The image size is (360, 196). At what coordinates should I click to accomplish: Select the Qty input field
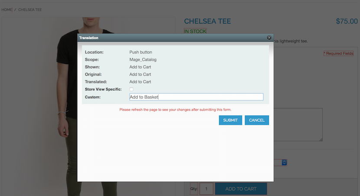[206, 189]
